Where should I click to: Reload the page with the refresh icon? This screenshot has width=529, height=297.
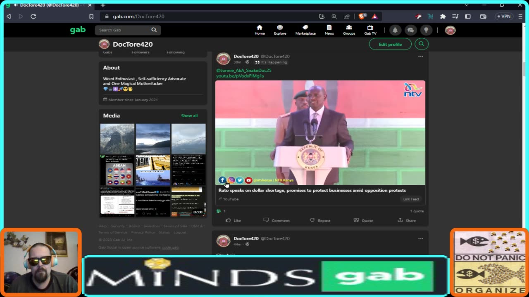pos(33,16)
